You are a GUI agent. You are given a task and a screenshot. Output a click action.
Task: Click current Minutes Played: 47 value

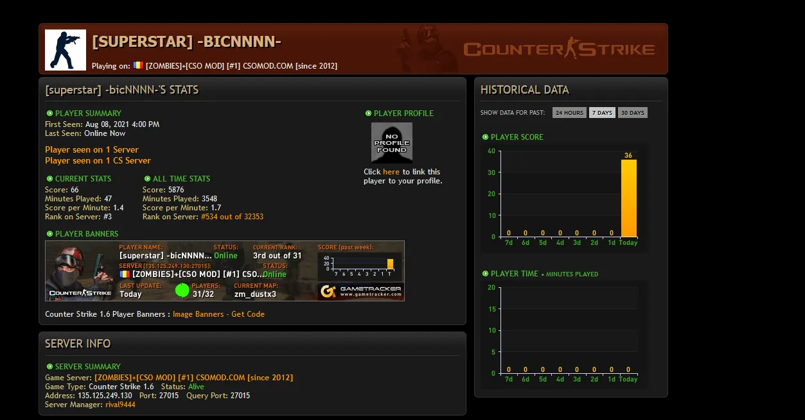108,199
